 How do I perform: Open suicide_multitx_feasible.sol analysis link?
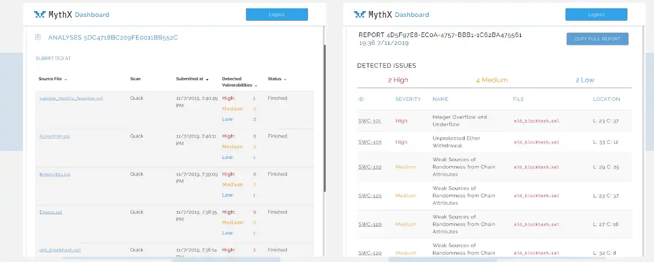click(71, 99)
